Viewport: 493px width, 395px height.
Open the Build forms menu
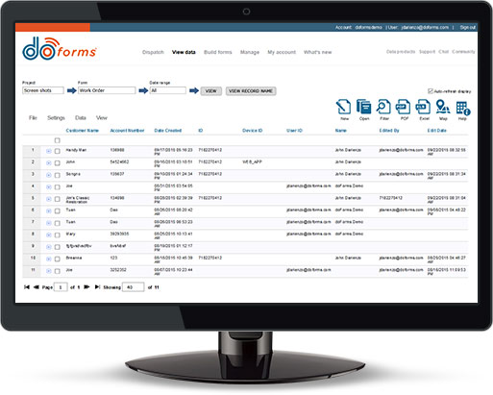218,52
